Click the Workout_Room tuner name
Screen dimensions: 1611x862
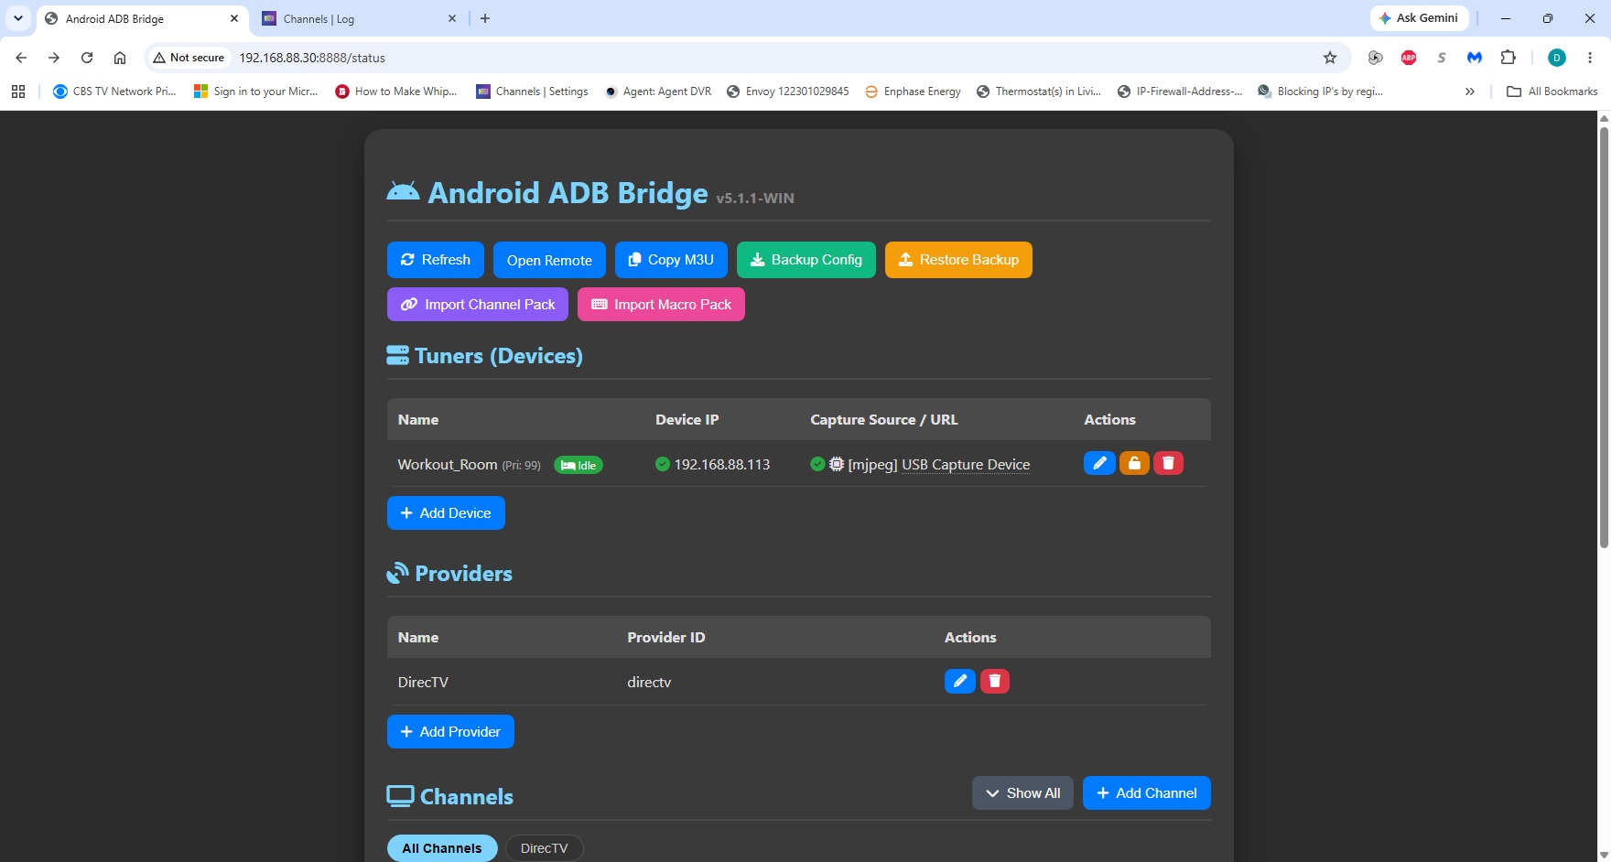point(448,465)
